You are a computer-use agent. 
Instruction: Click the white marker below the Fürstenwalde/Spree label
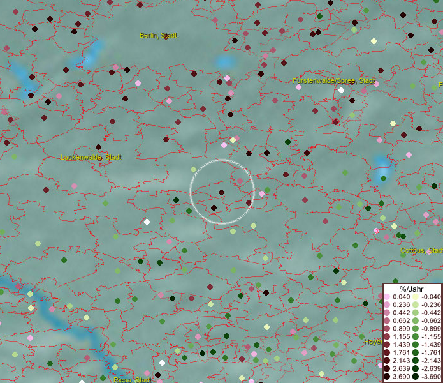(x=341, y=90)
